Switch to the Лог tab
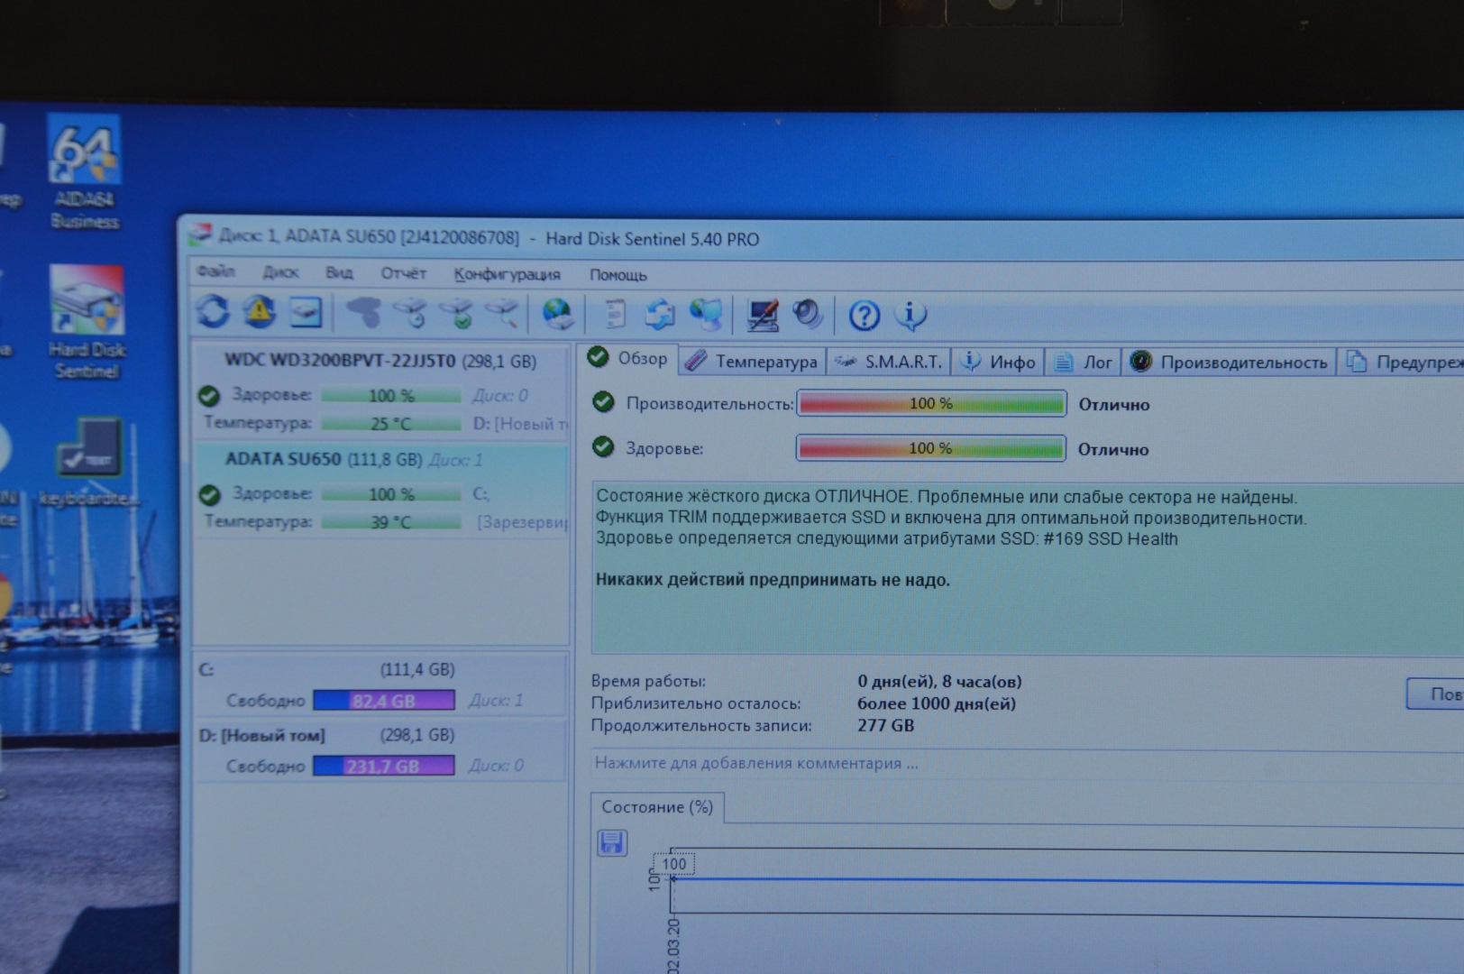 click(x=1083, y=362)
